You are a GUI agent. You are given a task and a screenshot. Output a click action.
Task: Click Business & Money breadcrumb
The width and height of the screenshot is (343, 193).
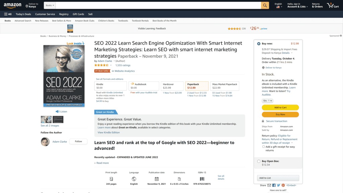57,36
